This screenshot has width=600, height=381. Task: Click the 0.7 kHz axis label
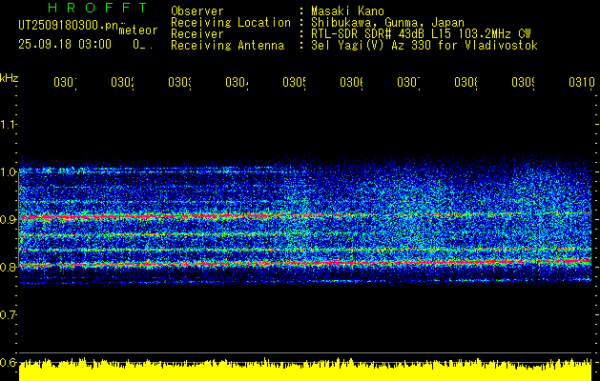(x=8, y=315)
